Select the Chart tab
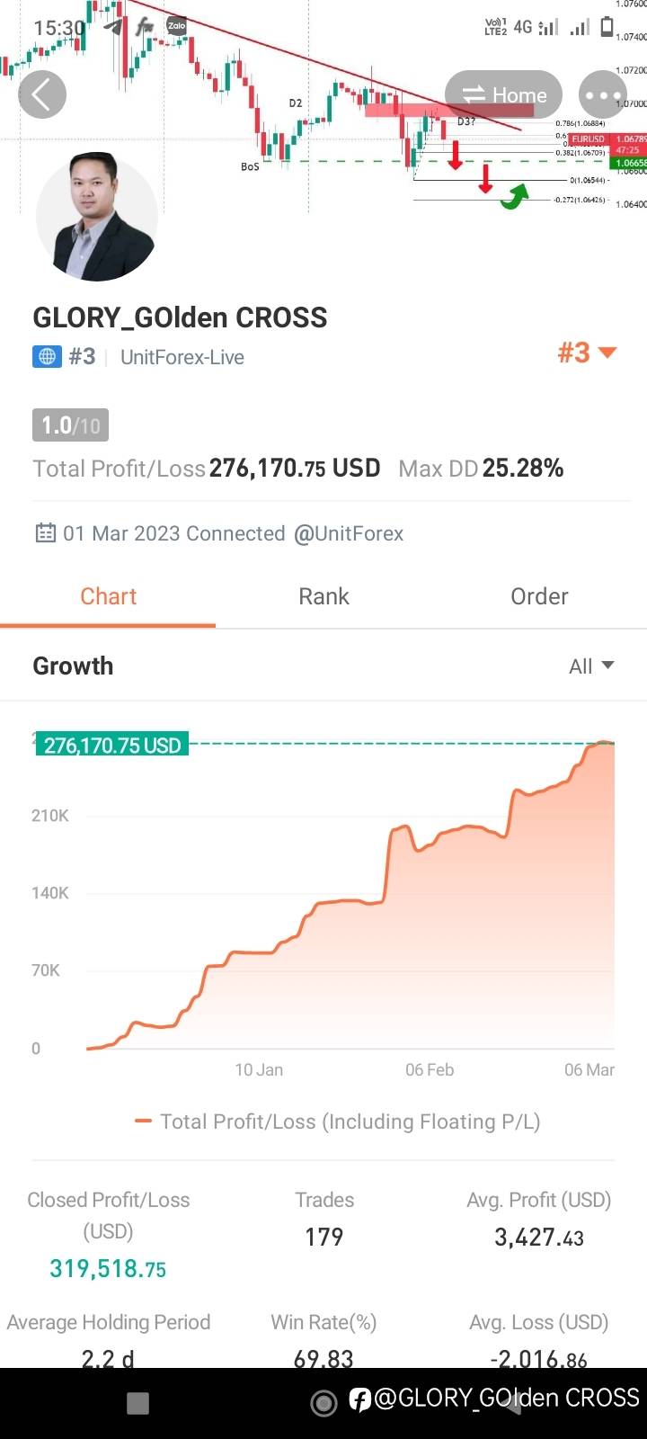 (108, 596)
